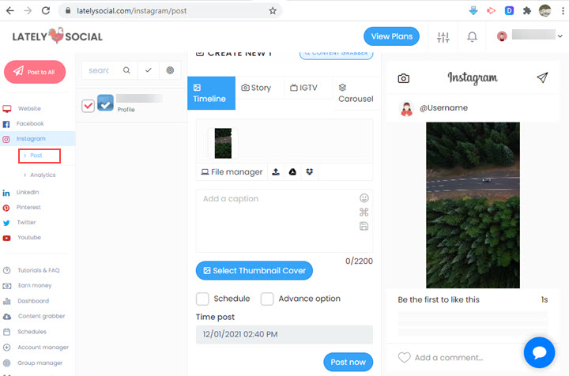Click the heart icon beside Add a comment
Image resolution: width=569 pixels, height=376 pixels.
pos(405,358)
